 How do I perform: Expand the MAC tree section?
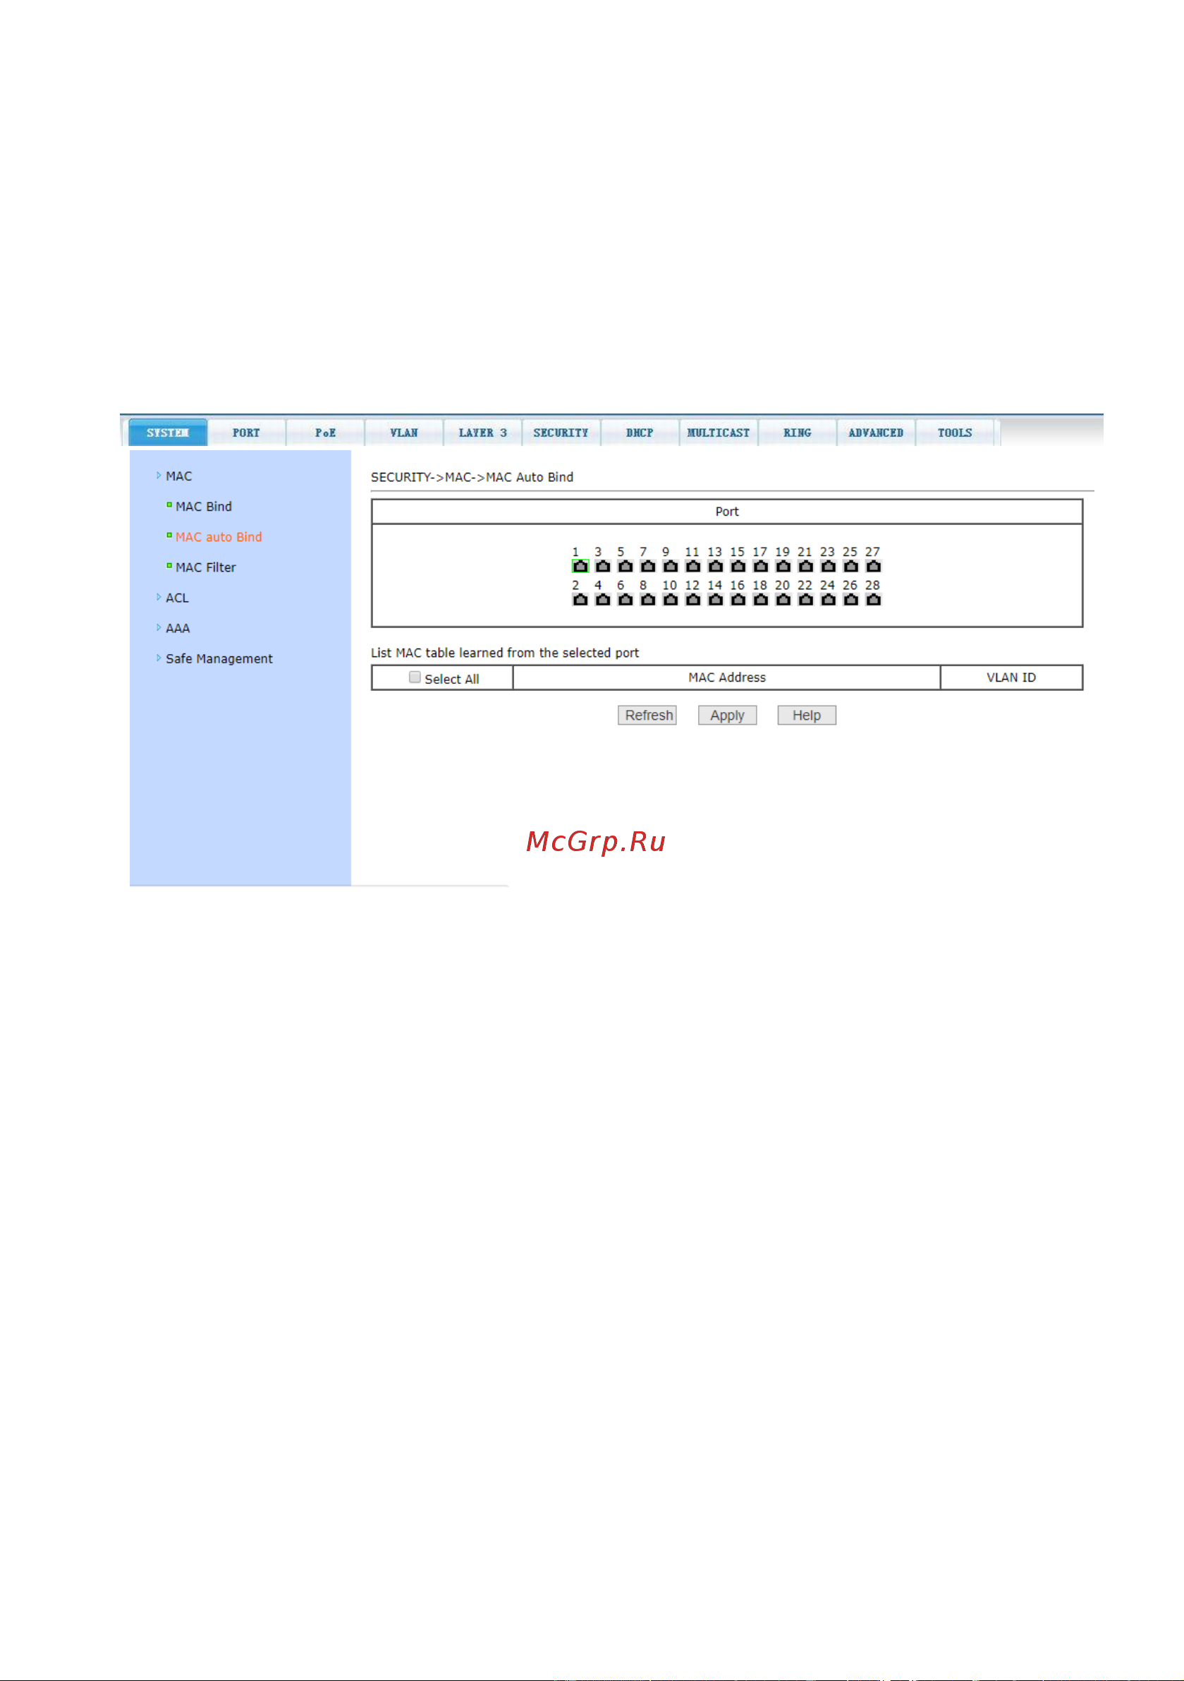coord(174,476)
